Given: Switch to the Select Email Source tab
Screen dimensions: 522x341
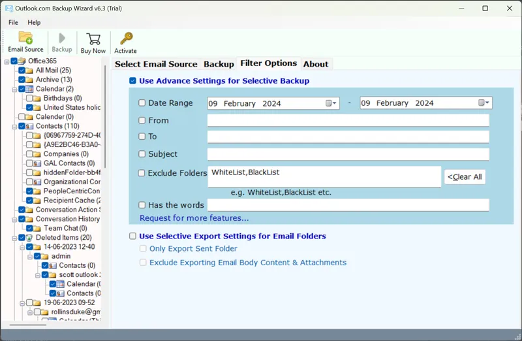Looking at the screenshot, I should coord(156,64).
